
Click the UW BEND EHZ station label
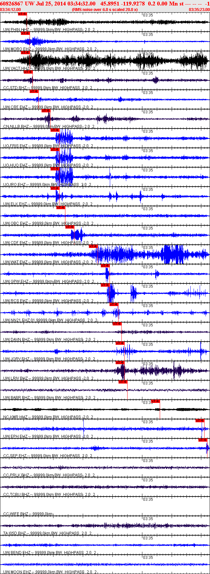click(50, 553)
